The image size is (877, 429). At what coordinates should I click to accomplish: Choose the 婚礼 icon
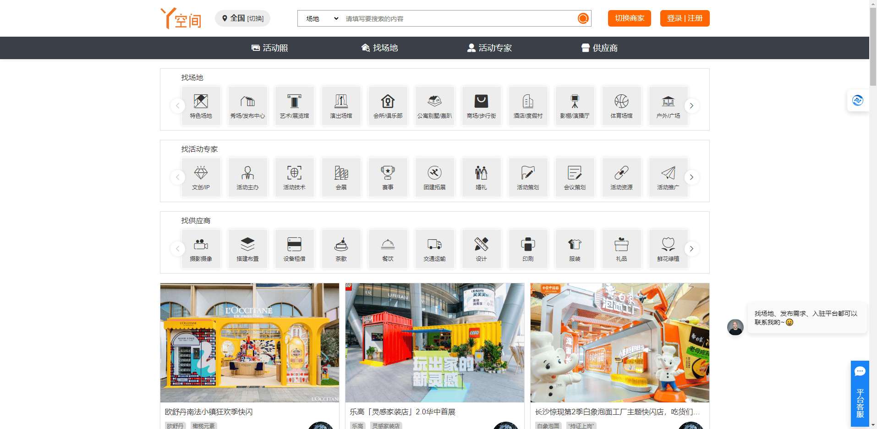coord(481,177)
